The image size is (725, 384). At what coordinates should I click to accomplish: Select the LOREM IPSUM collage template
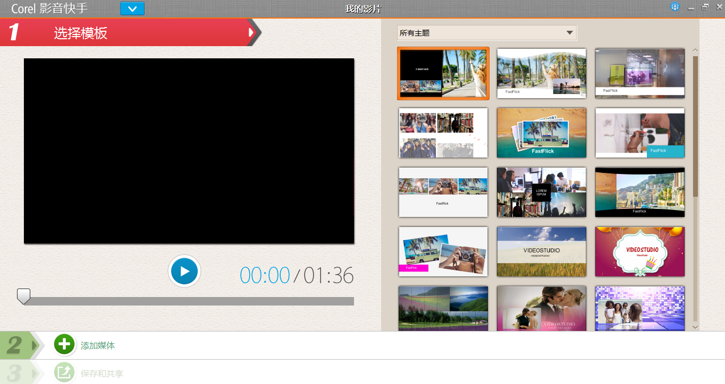pos(541,192)
